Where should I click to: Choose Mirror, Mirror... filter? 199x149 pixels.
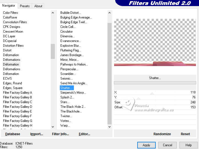69,60
